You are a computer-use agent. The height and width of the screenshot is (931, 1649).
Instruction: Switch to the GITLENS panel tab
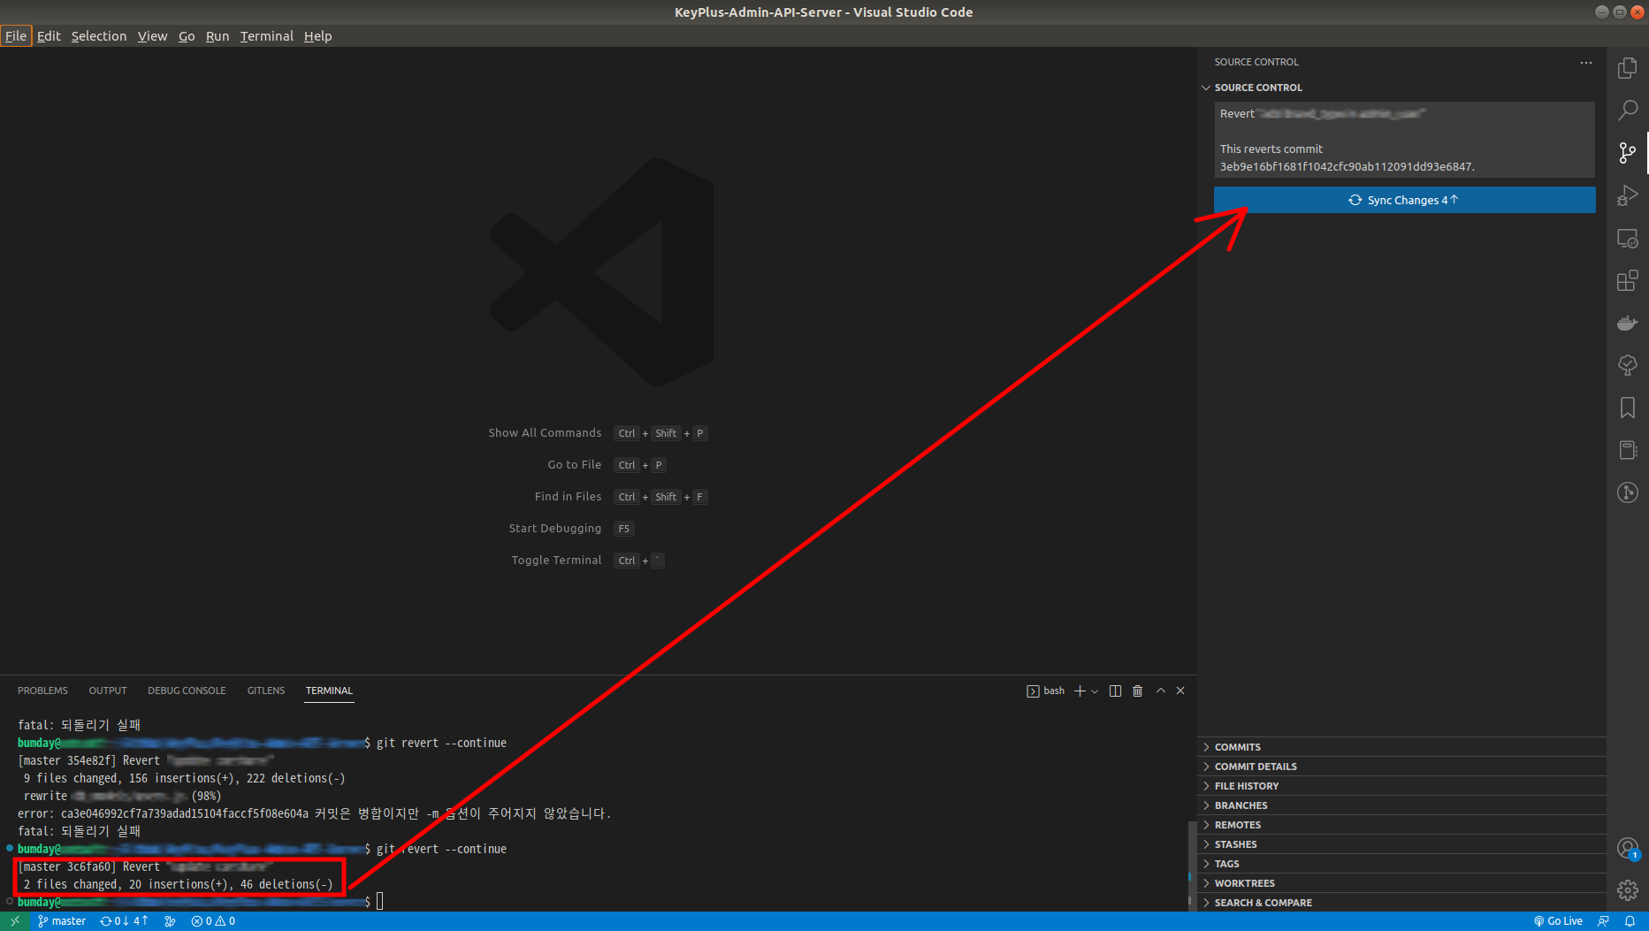click(x=266, y=691)
